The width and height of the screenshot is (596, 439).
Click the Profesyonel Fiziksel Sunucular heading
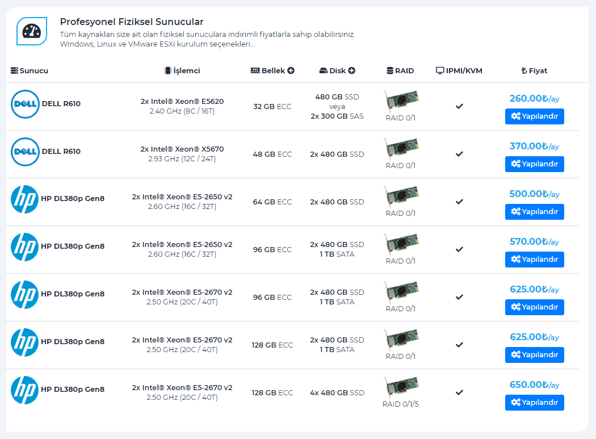coord(132,22)
